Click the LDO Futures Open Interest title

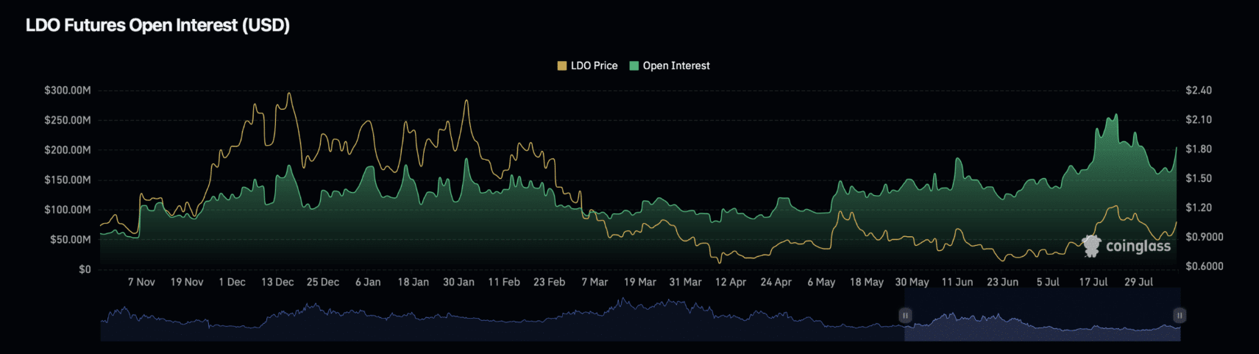point(157,25)
